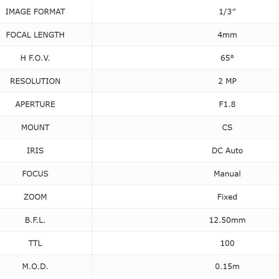Click the RESOLUTION label cell
The width and height of the screenshot is (279, 279).
point(35,81)
